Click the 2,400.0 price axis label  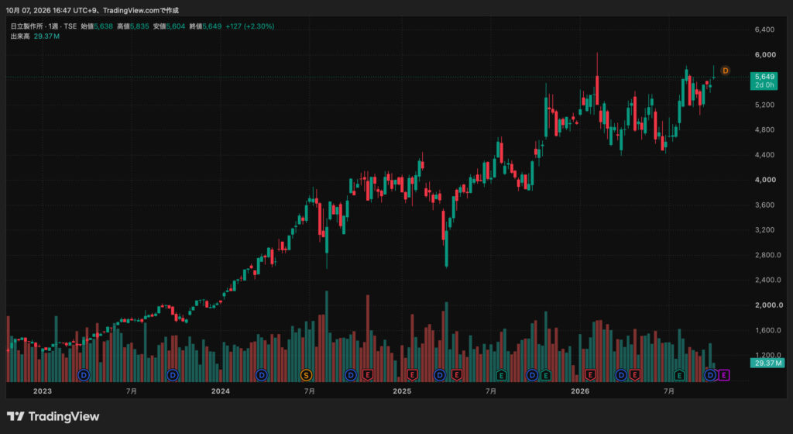point(767,280)
